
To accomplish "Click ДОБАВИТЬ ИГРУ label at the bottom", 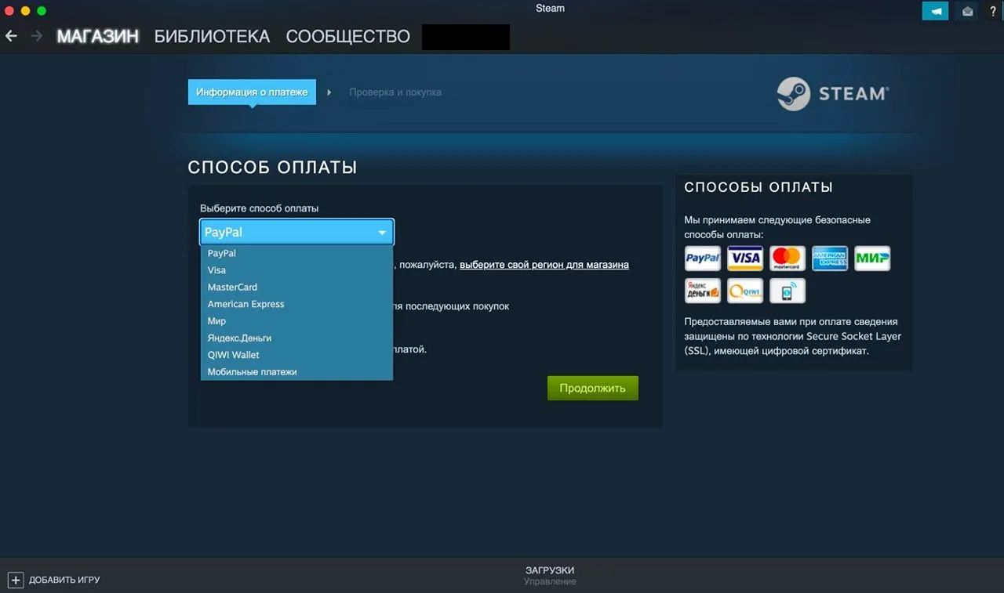I will click(64, 580).
